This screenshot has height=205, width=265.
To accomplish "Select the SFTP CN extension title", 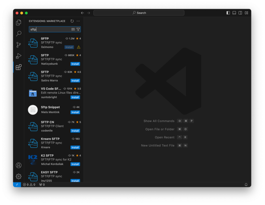I will [x=48, y=122].
